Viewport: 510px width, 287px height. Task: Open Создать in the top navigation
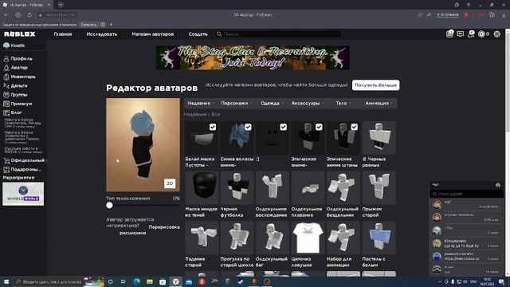tap(198, 34)
